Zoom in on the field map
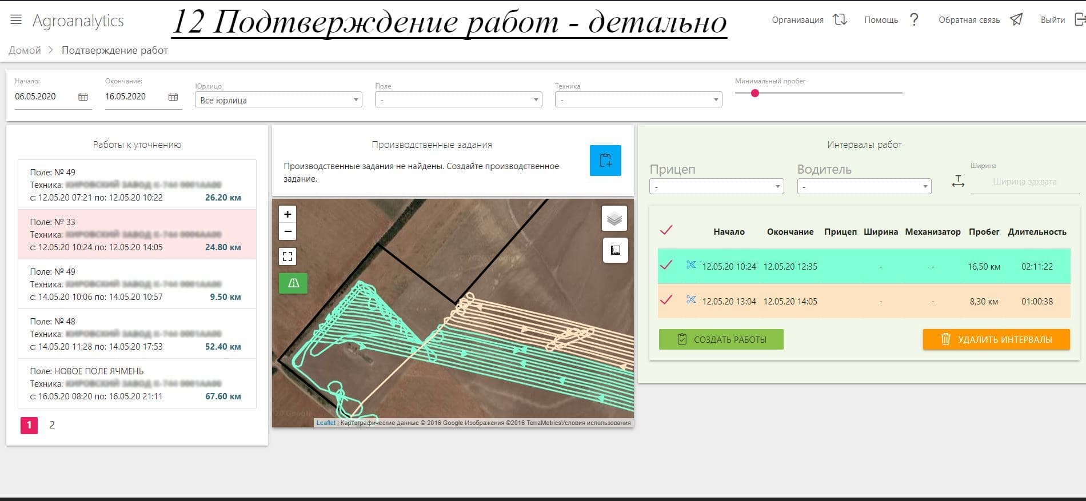This screenshot has height=501, width=1086. 288,214
